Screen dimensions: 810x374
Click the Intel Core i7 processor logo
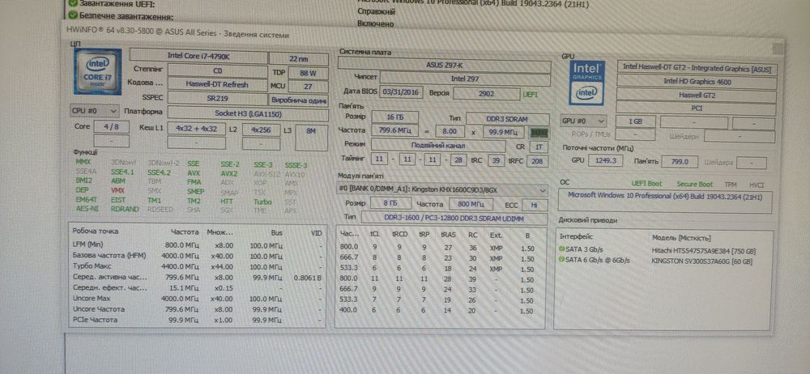point(98,71)
